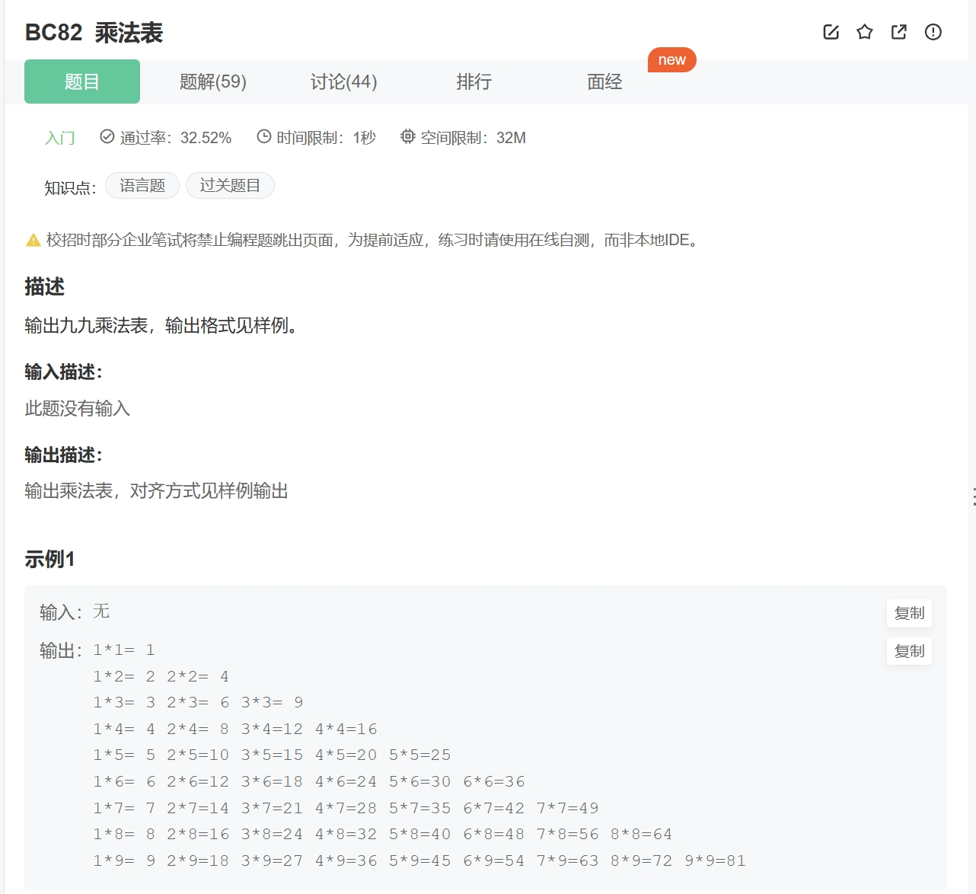Viewport: 976px width, 894px height.
Task: Click the warning triangle icon
Action: click(32, 240)
